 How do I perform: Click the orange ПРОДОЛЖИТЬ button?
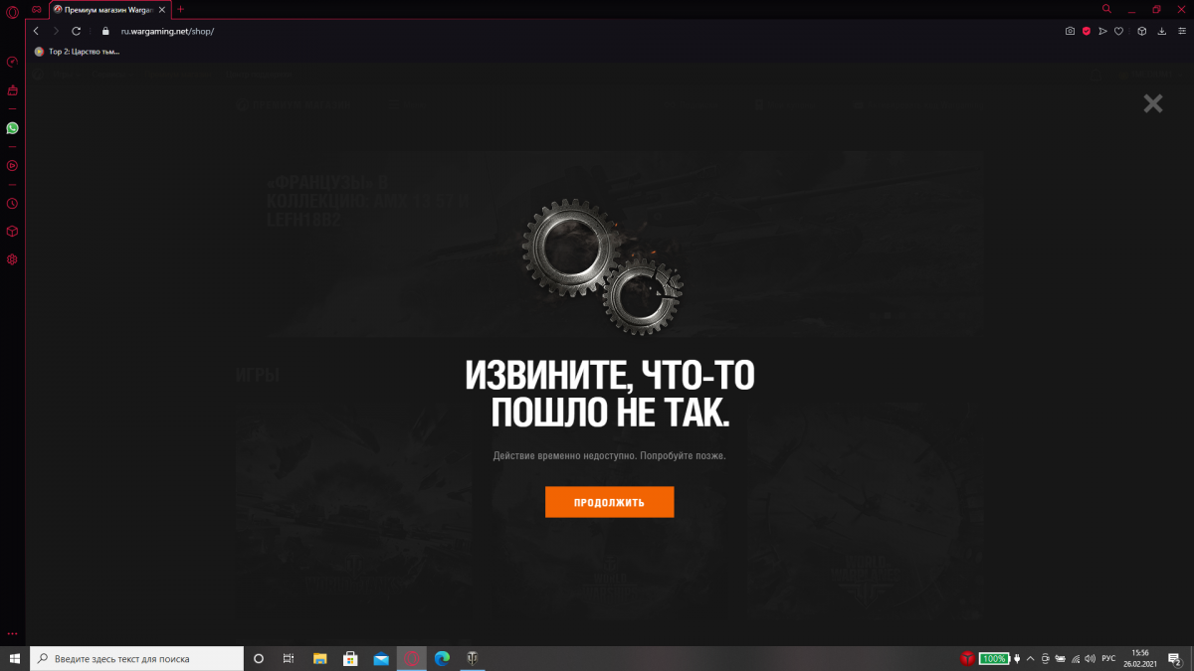pyautogui.click(x=609, y=502)
